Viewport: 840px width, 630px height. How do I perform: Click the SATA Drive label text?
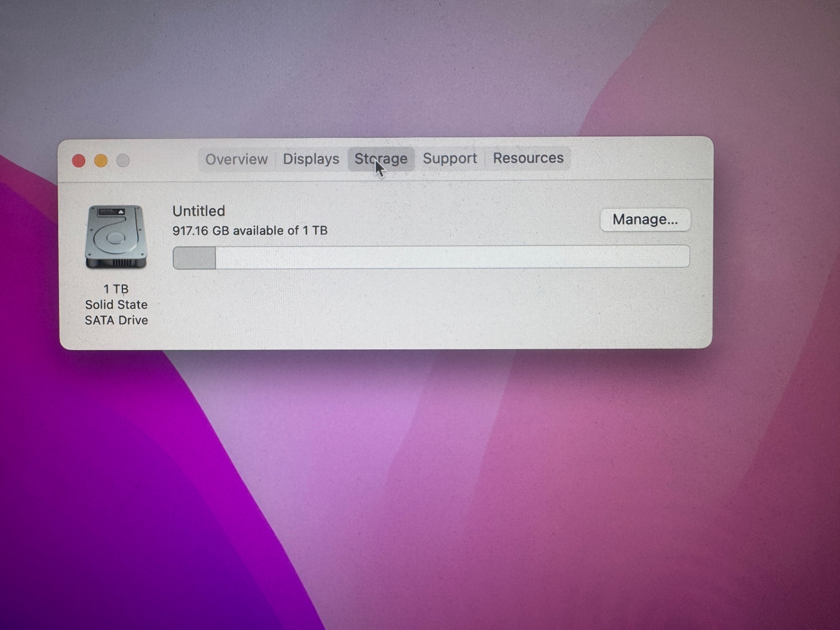(x=116, y=320)
